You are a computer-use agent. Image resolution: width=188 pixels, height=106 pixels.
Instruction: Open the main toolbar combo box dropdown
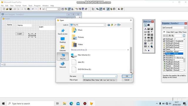coord(59,9)
